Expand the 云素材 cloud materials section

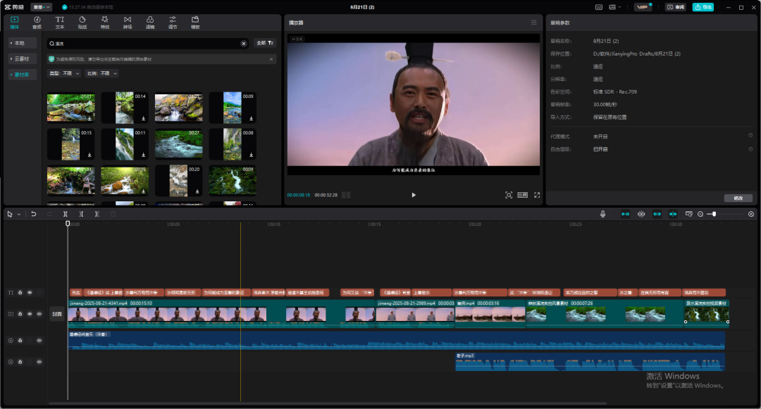(23, 58)
